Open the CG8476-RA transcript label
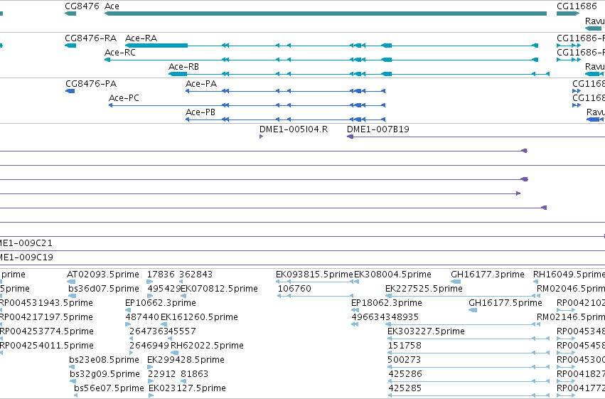Viewport: 605px width, 399px height. (x=91, y=38)
